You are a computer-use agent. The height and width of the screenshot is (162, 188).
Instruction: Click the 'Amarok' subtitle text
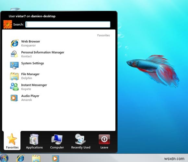pos(27,100)
